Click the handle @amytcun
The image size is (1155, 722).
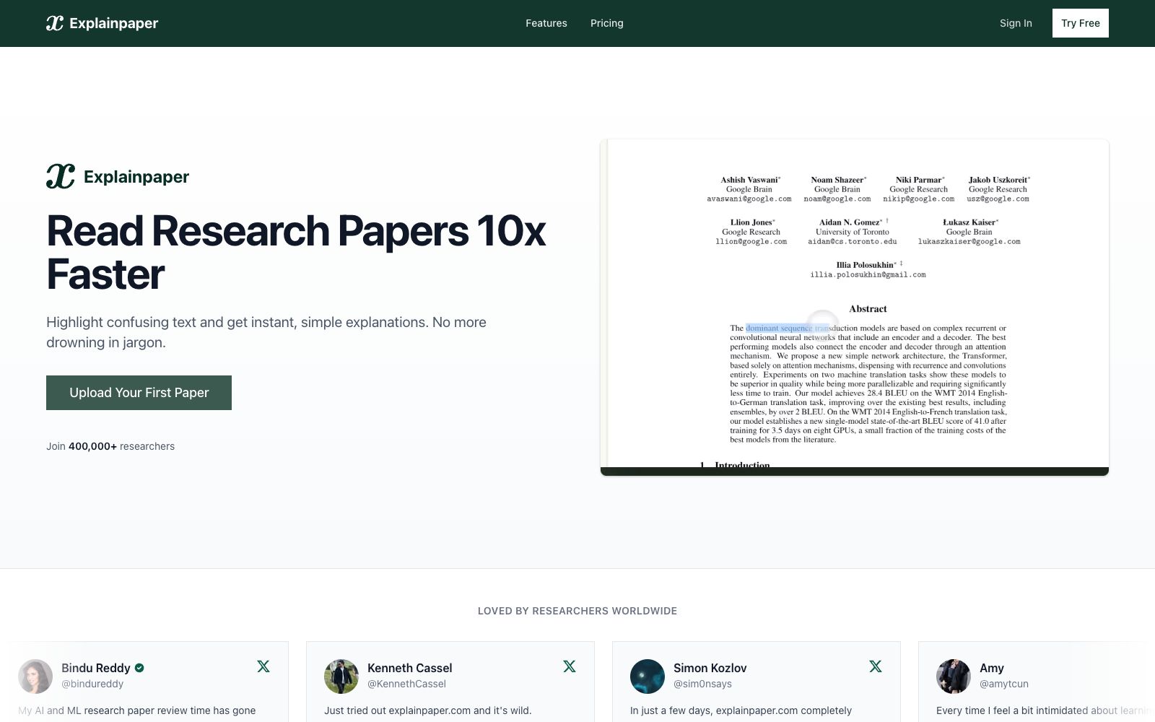[1004, 684]
